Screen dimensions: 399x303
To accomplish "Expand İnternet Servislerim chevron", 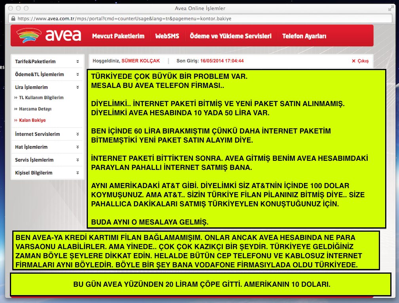I will pos(78,134).
